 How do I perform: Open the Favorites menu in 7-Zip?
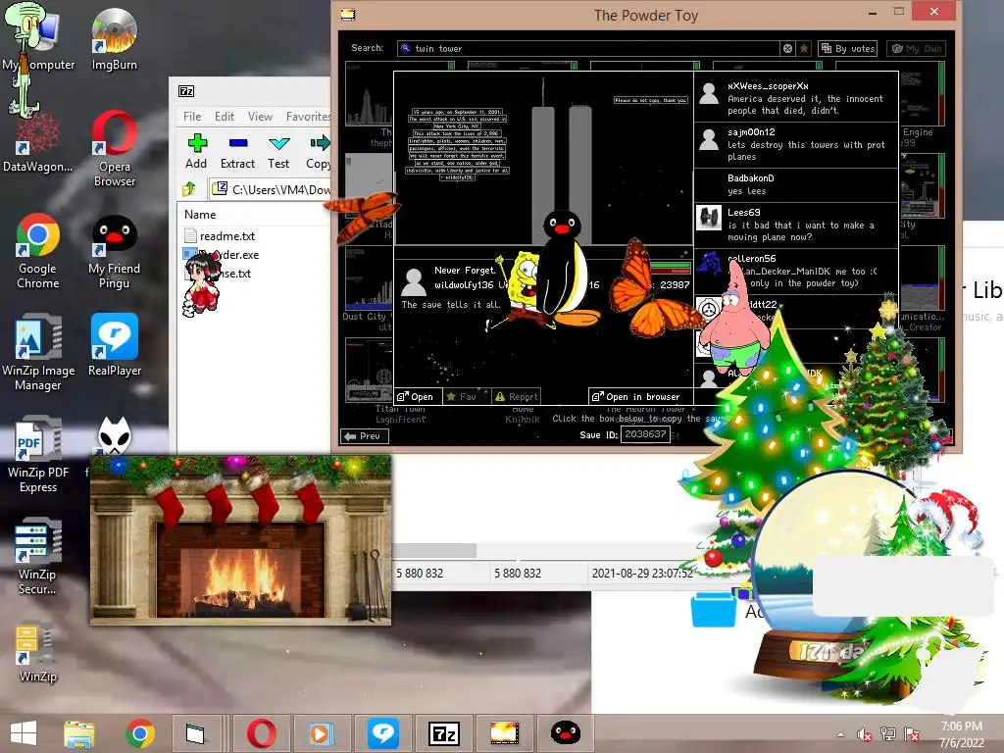(x=308, y=116)
